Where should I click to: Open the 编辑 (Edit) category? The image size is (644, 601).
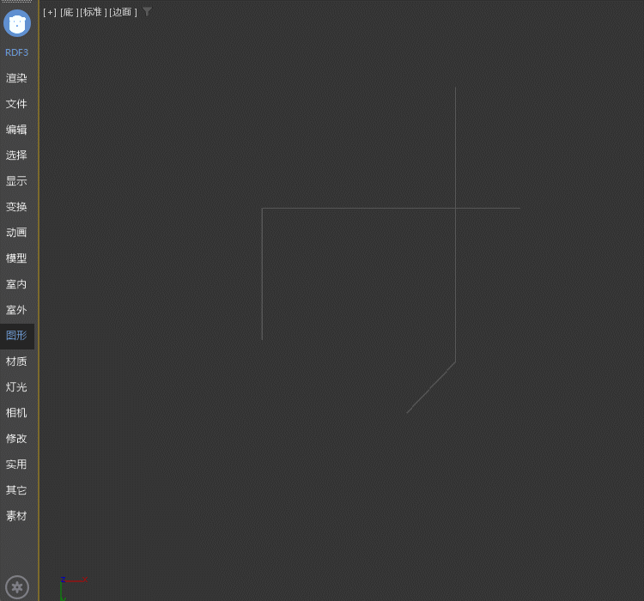click(17, 130)
